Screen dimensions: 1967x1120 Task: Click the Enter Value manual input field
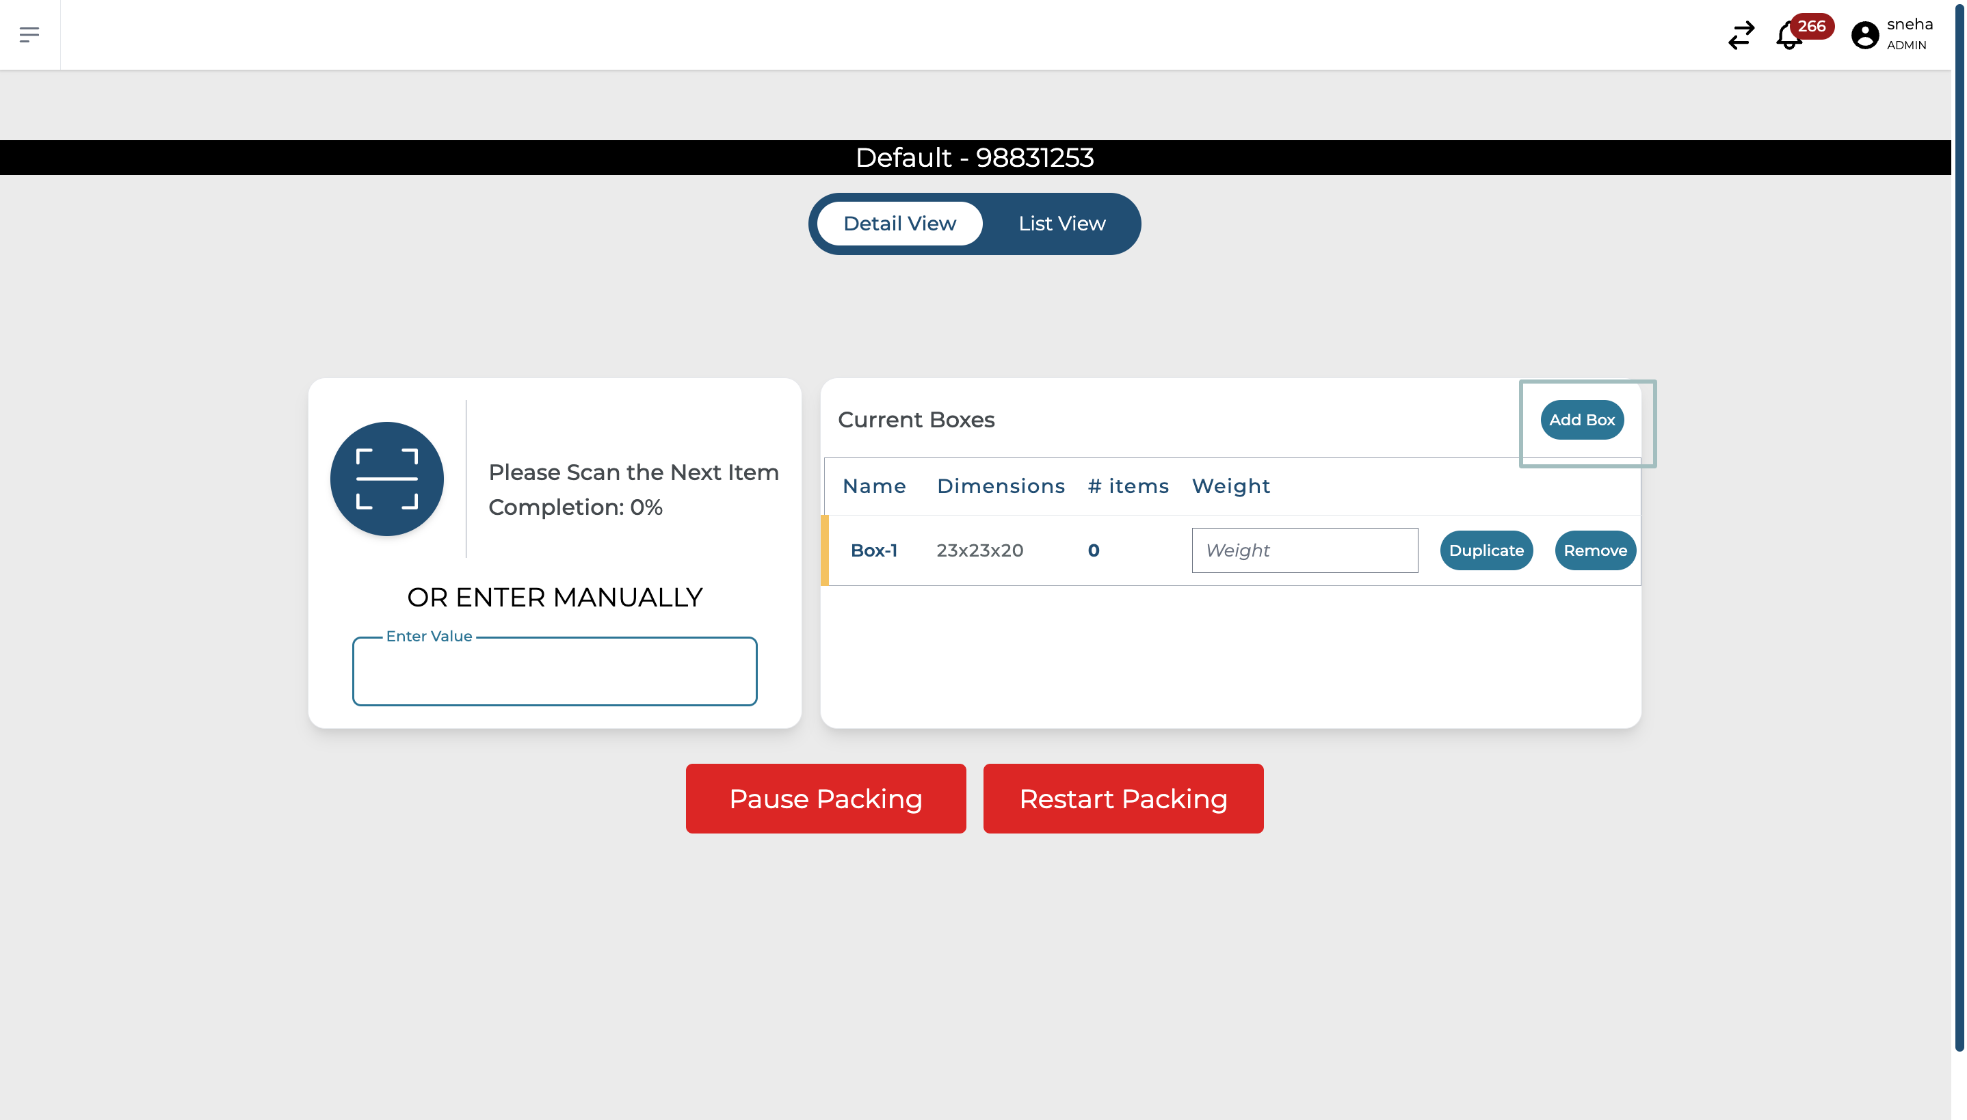coord(554,671)
